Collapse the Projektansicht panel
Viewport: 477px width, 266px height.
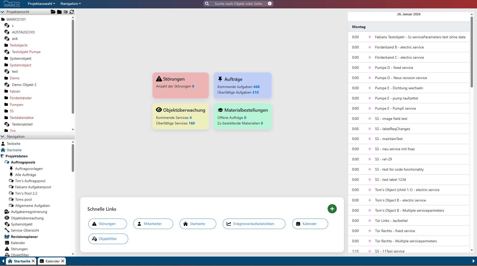3,12
